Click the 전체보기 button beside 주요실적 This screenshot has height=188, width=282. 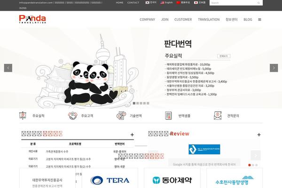click(224, 56)
